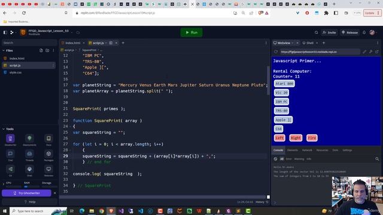Dismiss the Try Ghostwriter banner
Image resolution: width=383 pixels, height=215 pixels.
pyautogui.click(x=54, y=193)
